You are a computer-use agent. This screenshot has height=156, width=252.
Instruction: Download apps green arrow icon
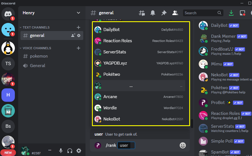tap(231, 13)
